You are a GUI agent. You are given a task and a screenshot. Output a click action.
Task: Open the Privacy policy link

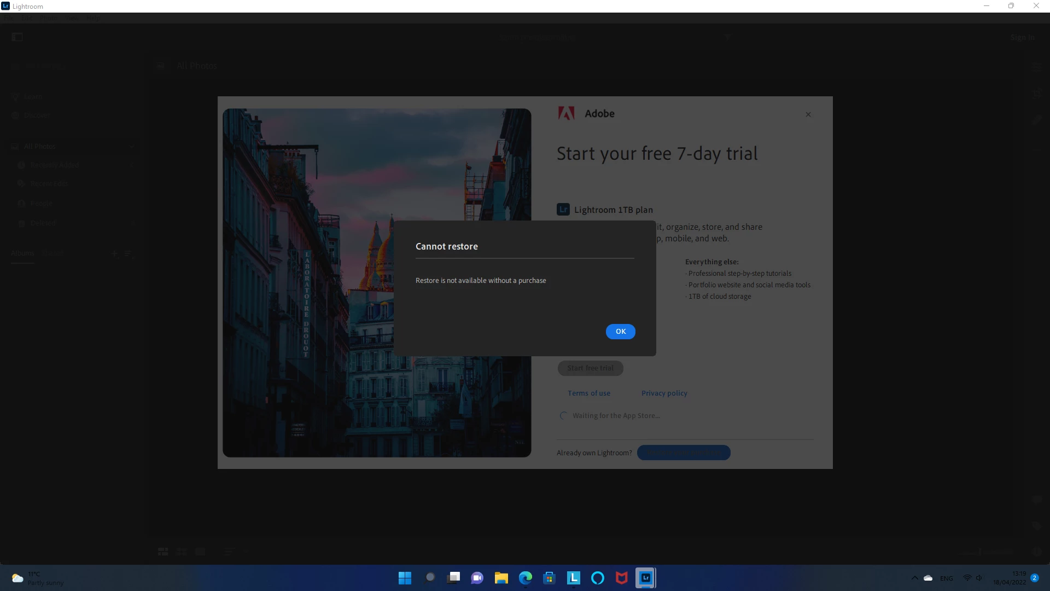pos(664,393)
